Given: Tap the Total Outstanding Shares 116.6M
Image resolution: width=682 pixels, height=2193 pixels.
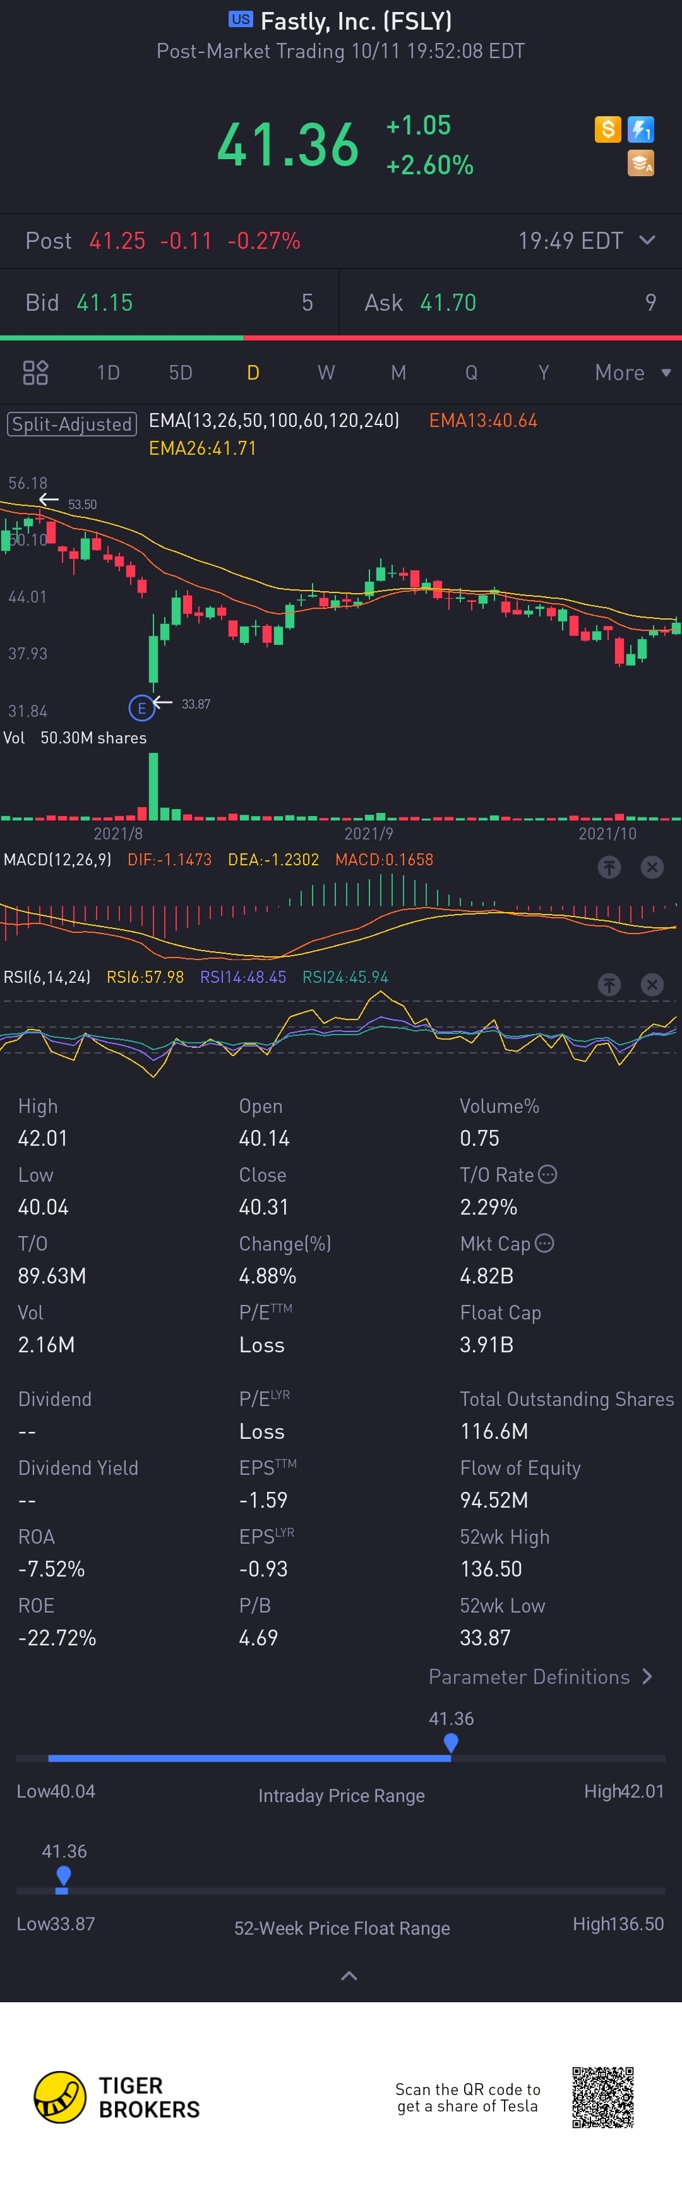Looking at the screenshot, I should tap(494, 1431).
